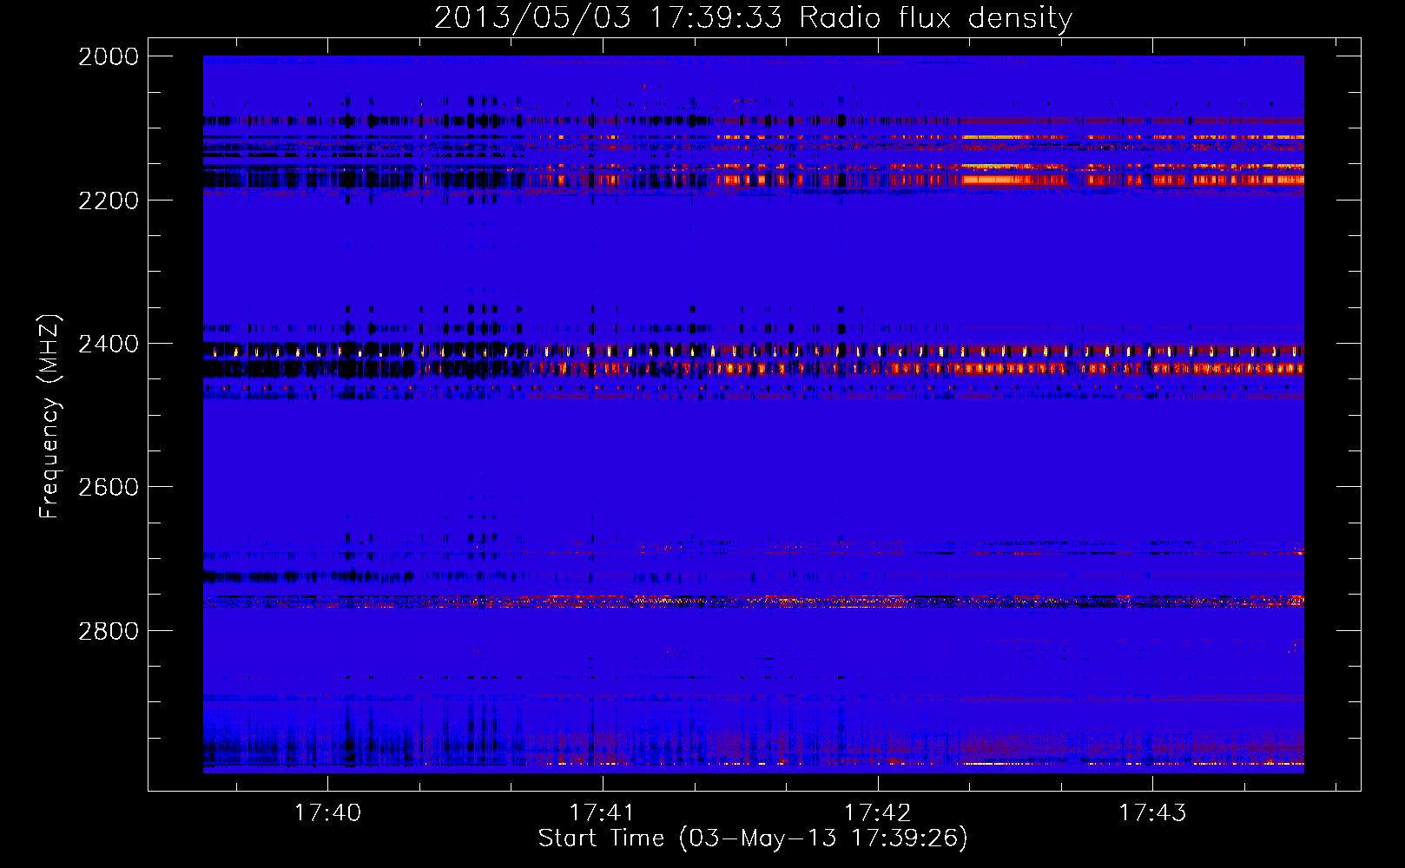Click the 17:43 time axis label

[1152, 813]
